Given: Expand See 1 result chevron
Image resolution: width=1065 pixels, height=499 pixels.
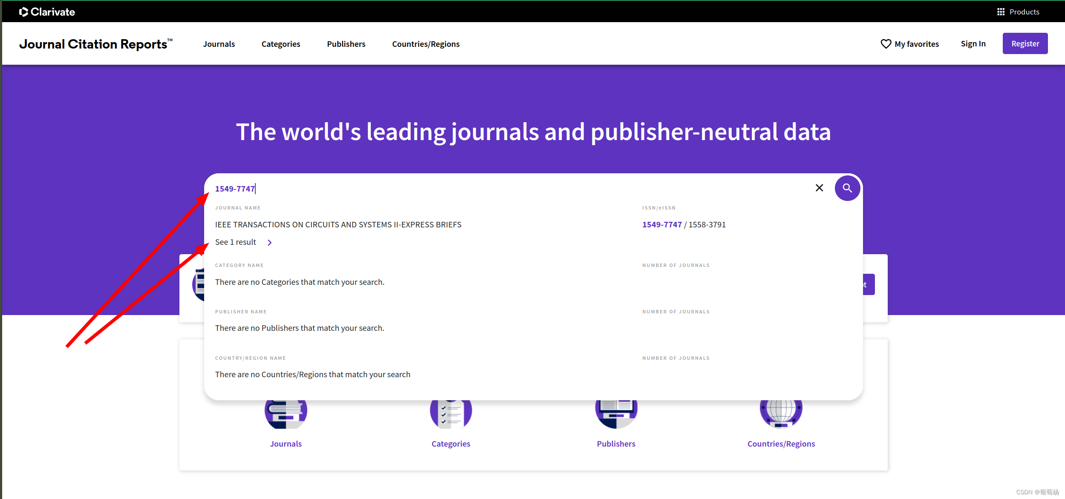Looking at the screenshot, I should (x=269, y=243).
